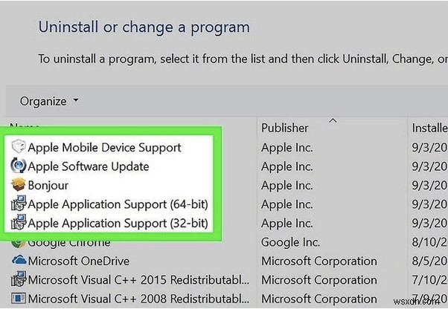Screen dimensions: 448x309
Task: Click the Apple Application Support (32-bit) icon
Action: tap(19, 222)
